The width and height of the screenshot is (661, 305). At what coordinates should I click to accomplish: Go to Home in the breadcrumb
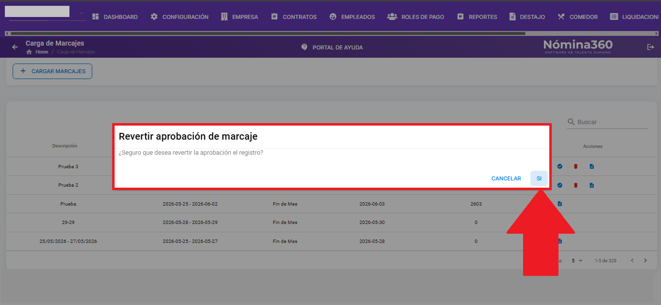pos(42,52)
